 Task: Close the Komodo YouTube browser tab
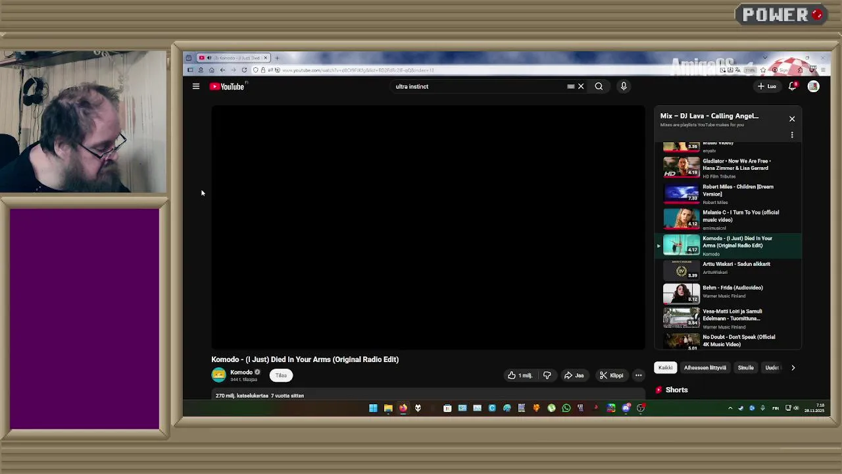[x=266, y=58]
